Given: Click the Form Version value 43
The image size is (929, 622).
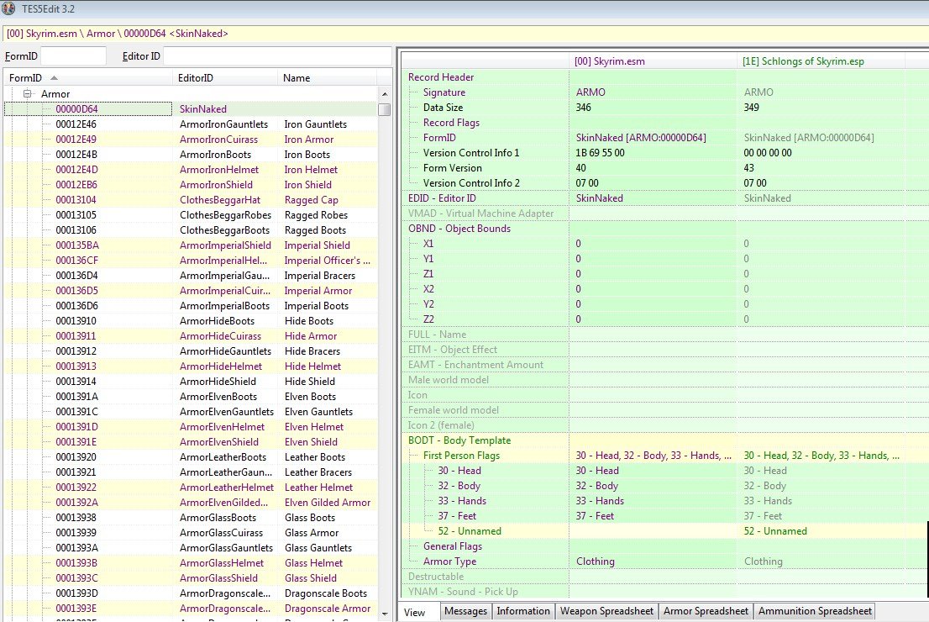Looking at the screenshot, I should [x=749, y=168].
